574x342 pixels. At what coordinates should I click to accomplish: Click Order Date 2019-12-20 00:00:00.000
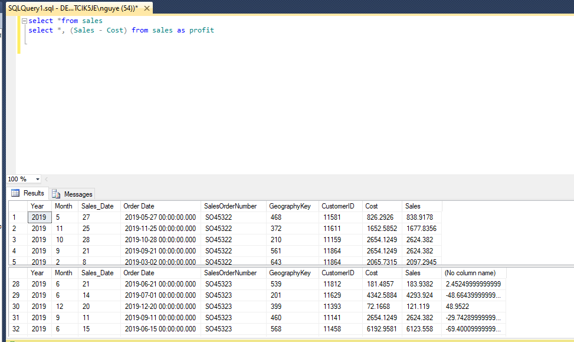[x=160, y=307]
